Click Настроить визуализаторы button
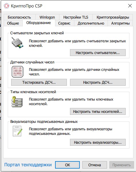Viewport: 136px width, 172px height. tap(98, 142)
